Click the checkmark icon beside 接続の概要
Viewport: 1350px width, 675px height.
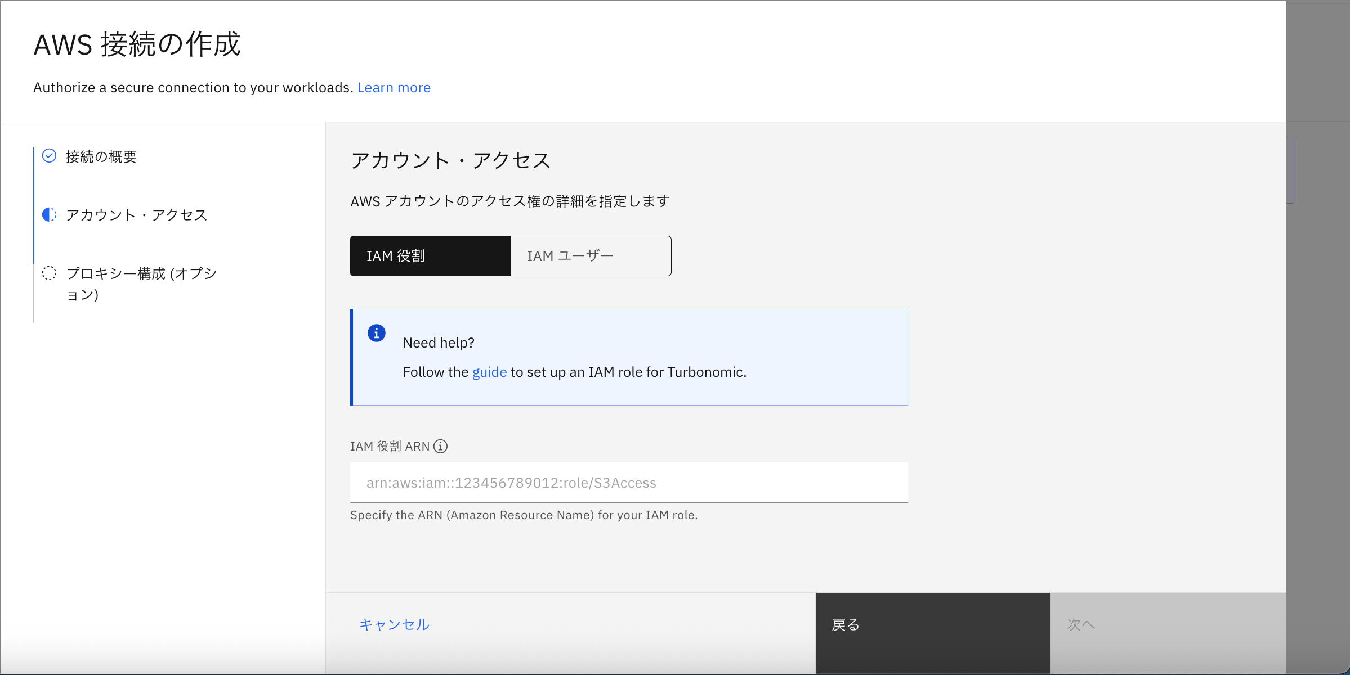[x=50, y=156]
